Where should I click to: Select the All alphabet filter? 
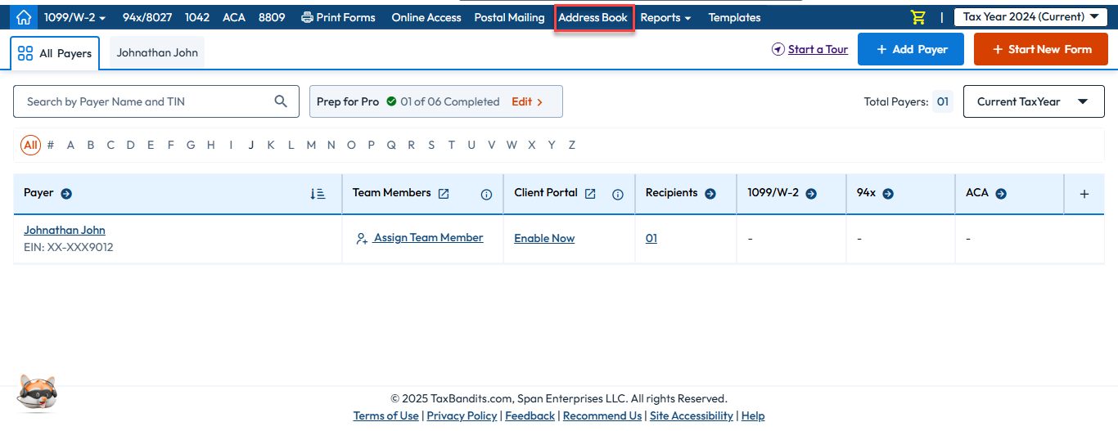[x=30, y=145]
